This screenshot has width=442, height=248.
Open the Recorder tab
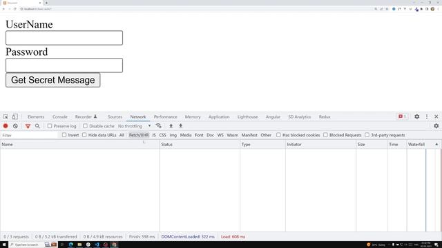pyautogui.click(x=86, y=116)
